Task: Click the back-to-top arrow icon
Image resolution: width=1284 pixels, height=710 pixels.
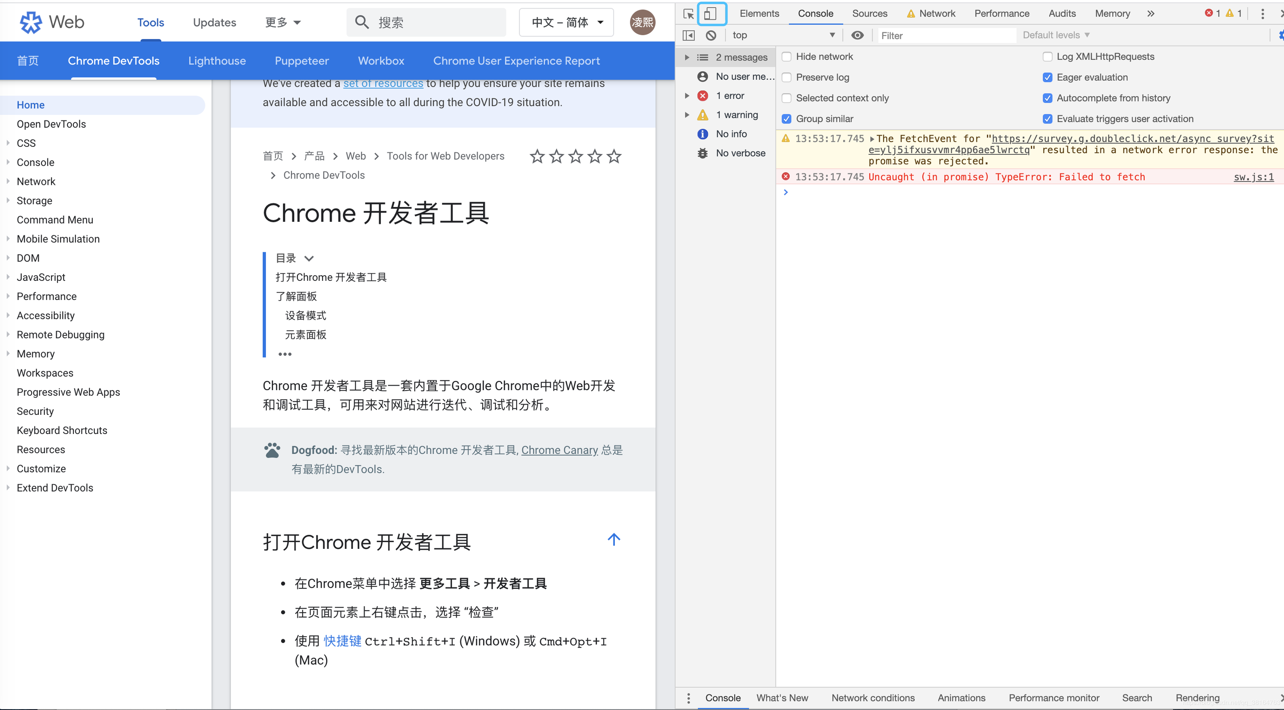Action: click(614, 540)
